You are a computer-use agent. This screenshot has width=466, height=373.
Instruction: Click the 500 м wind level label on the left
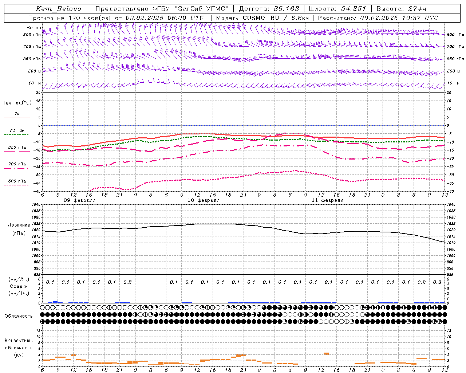35,71
